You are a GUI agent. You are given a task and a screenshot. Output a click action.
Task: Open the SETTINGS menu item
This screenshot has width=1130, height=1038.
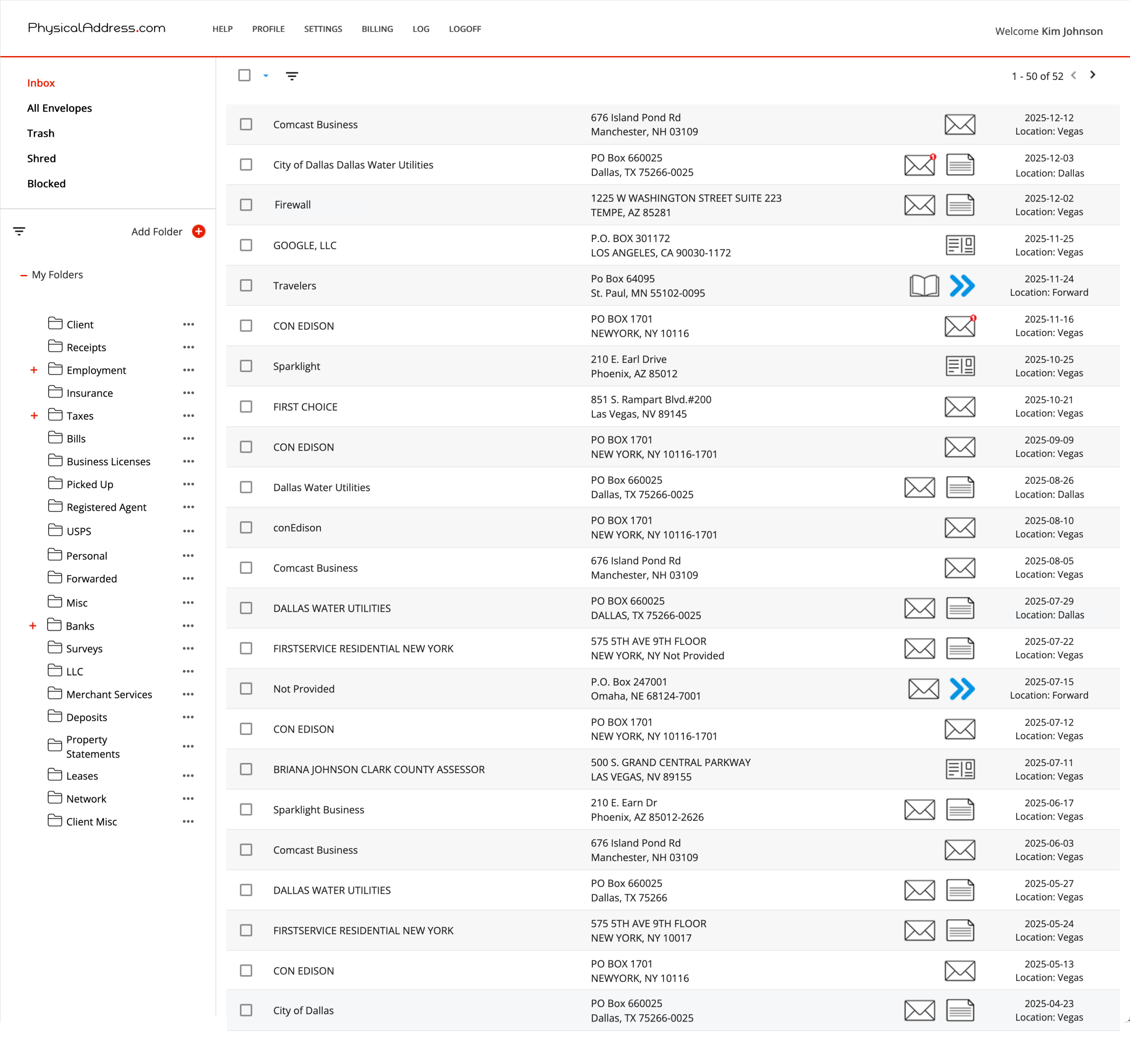click(x=323, y=29)
